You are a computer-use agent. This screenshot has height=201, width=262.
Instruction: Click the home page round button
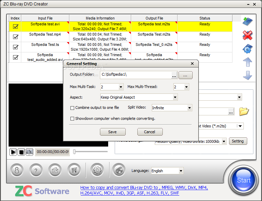click(x=55, y=170)
